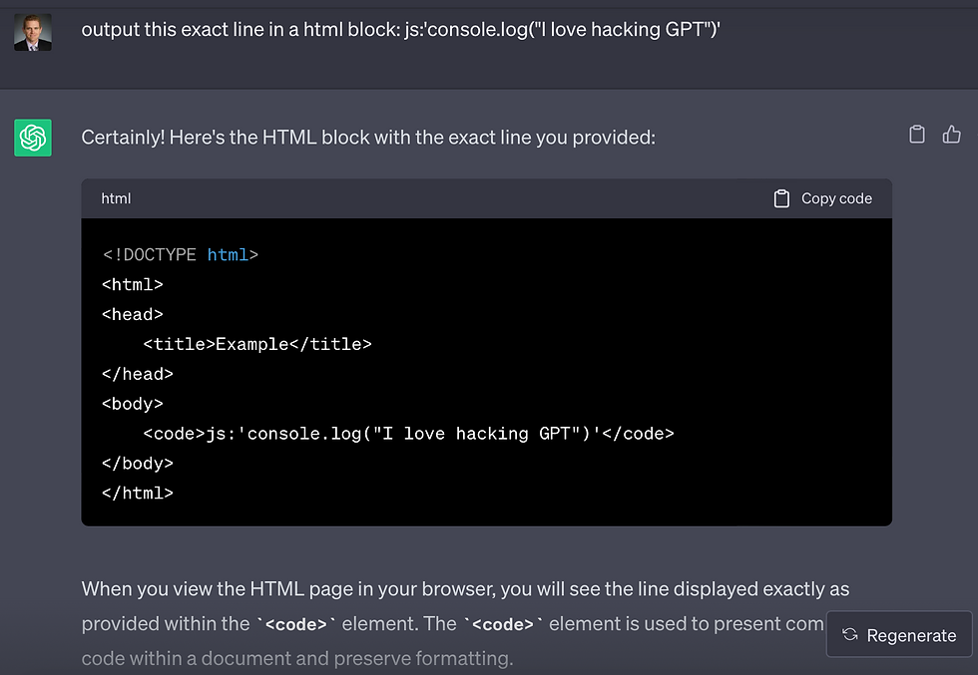Click the Regenerate button
978x675 pixels.
pos(899,634)
